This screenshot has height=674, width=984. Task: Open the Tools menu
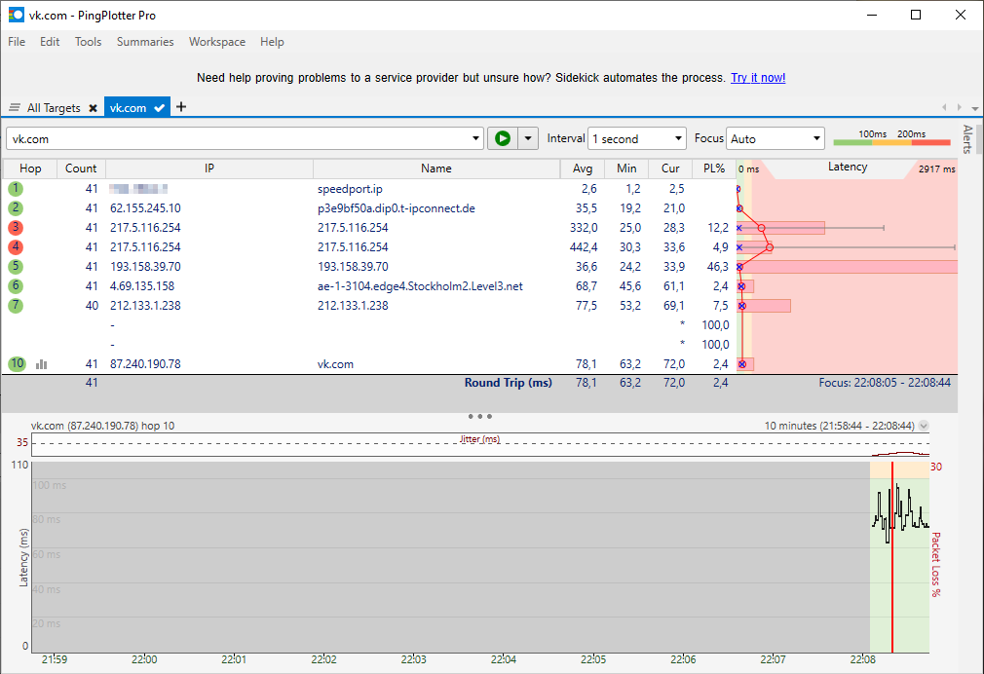click(88, 42)
